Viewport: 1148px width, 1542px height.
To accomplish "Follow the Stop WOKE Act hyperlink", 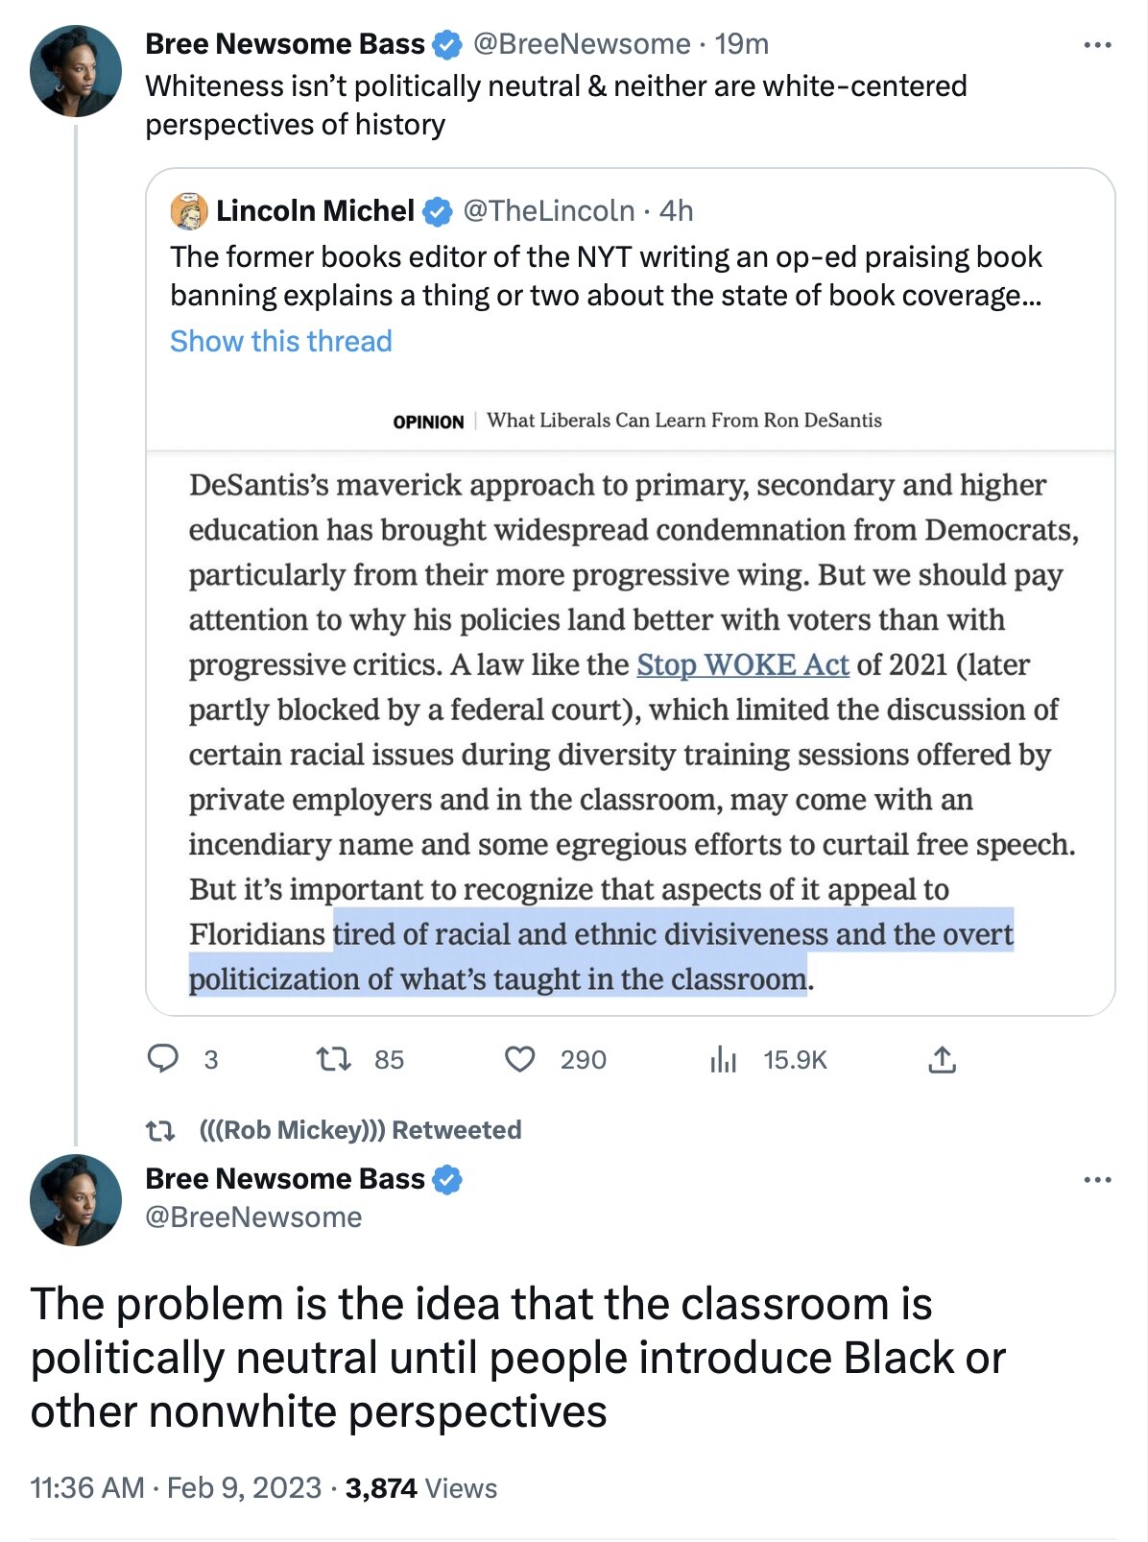I will coord(743,664).
